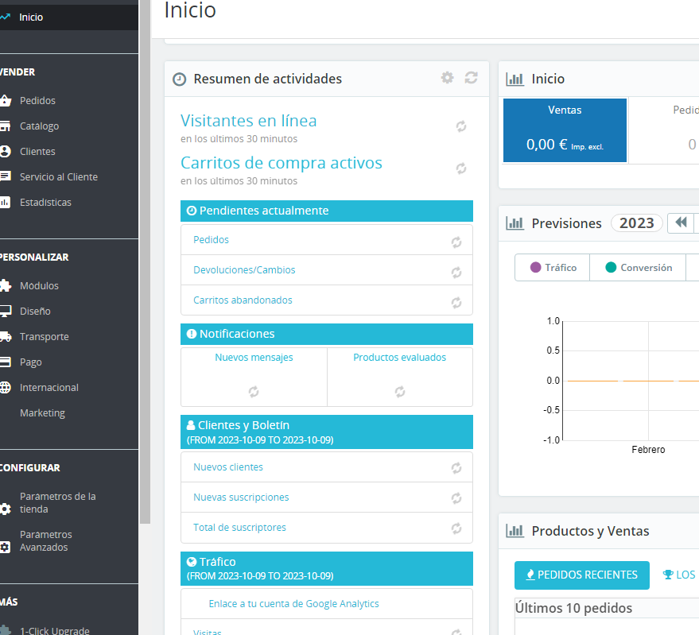
Task: Open Marketing menu item
Action: [x=42, y=413]
